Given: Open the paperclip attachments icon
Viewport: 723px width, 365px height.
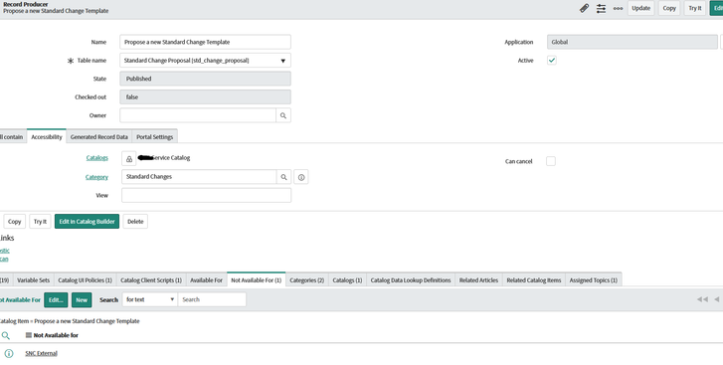Looking at the screenshot, I should point(584,8).
